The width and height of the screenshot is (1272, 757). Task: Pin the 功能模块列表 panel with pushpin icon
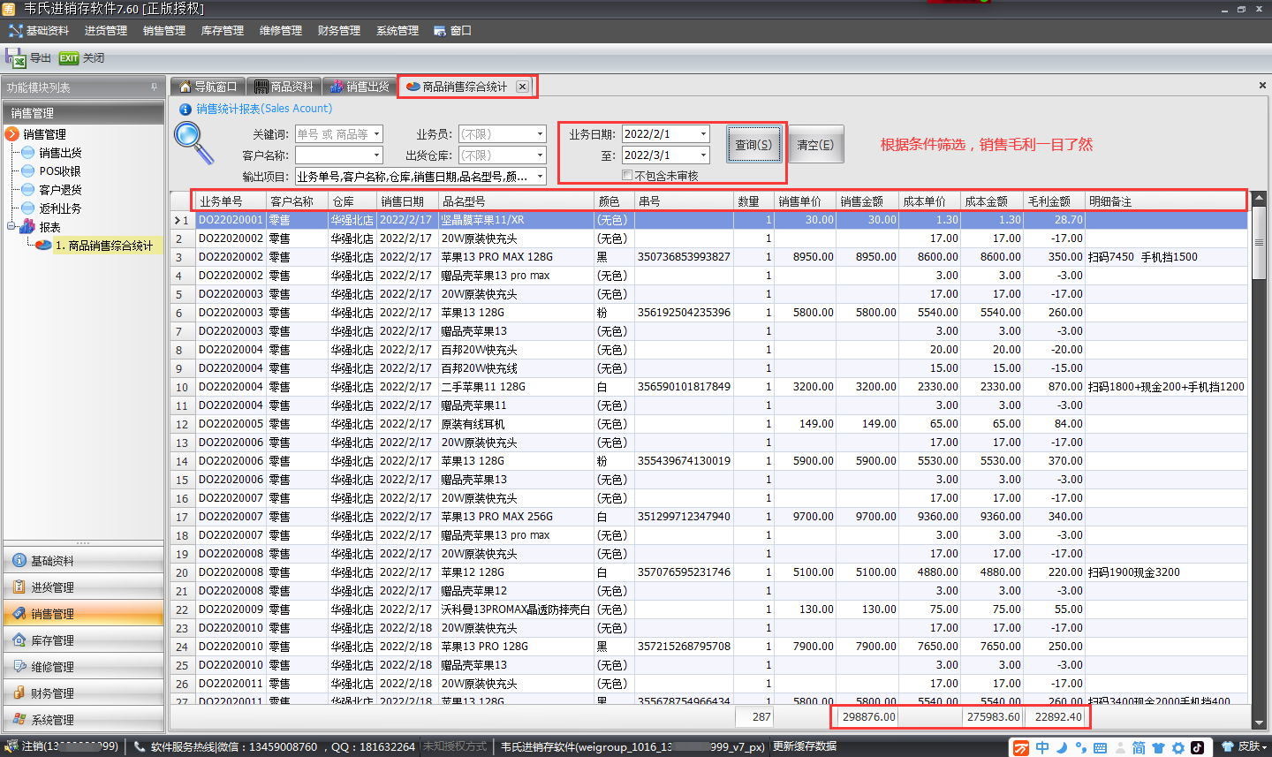coord(154,87)
